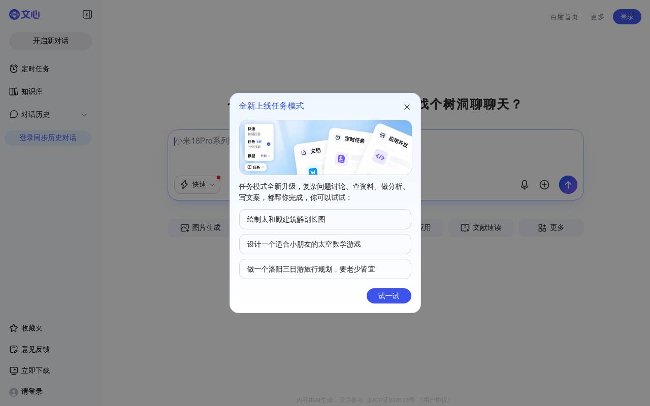The height and width of the screenshot is (406, 650).
Task: Click the 定时任务 alarm clock icon
Action: click(14, 69)
